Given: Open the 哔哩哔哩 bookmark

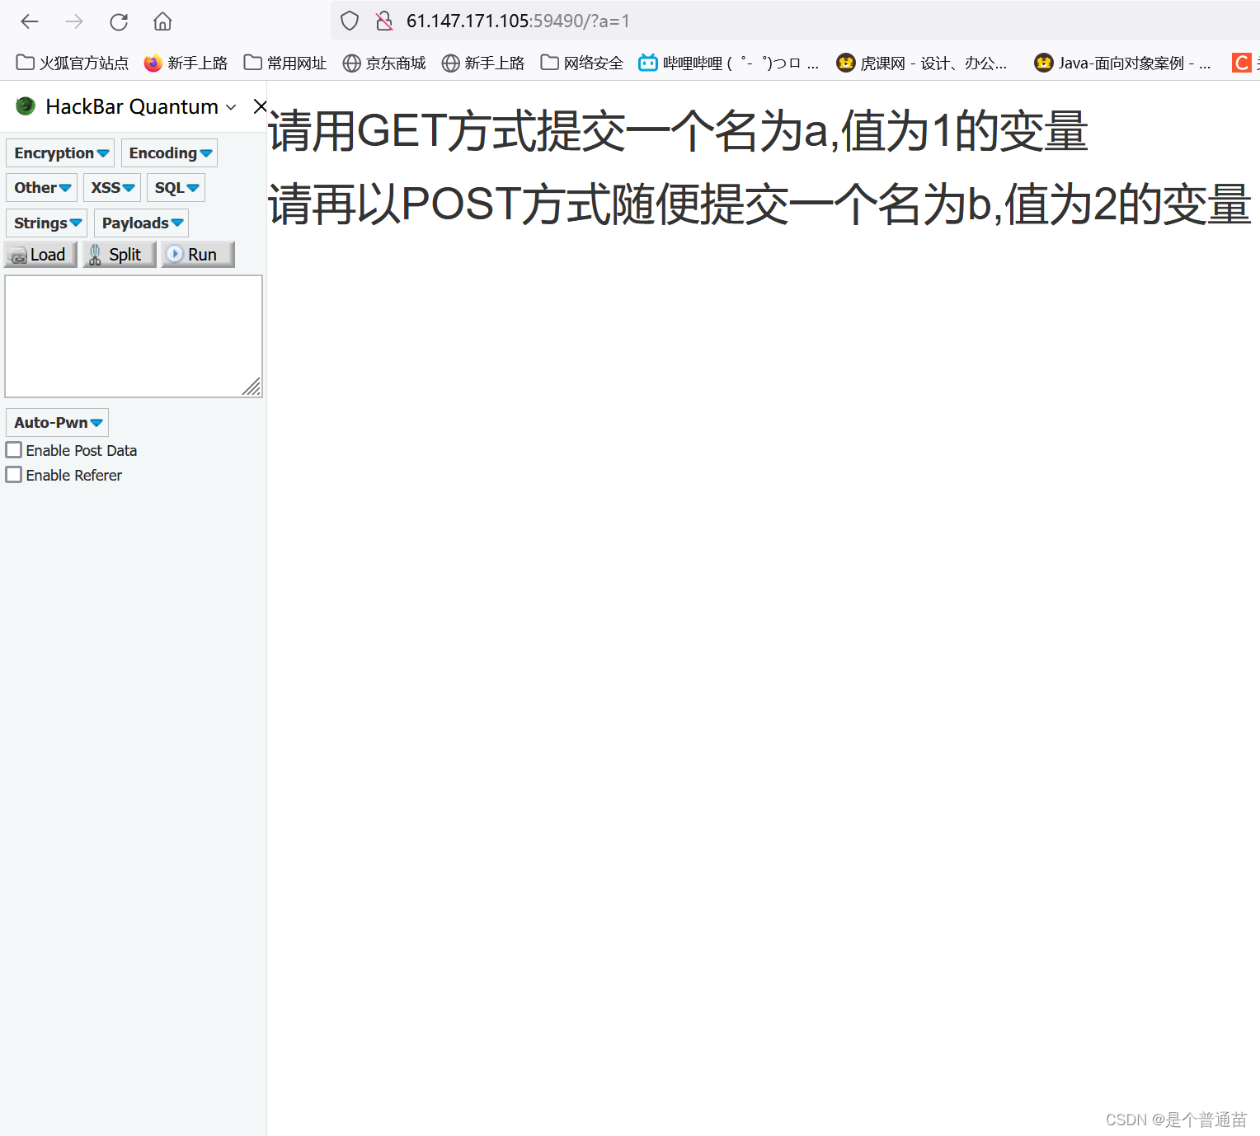Looking at the screenshot, I should (x=729, y=63).
